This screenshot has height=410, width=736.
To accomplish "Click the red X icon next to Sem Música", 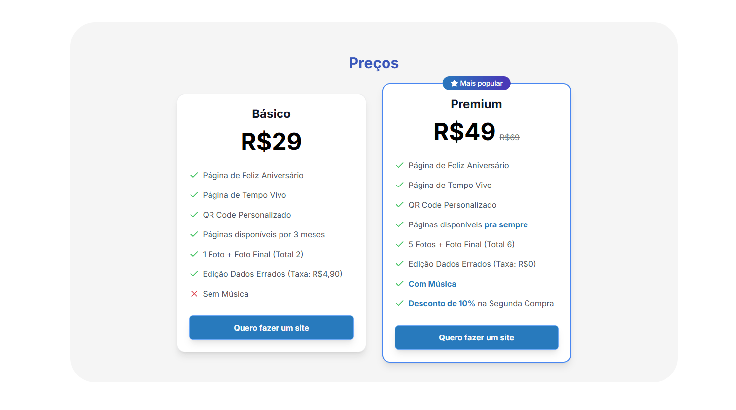I will click(193, 293).
